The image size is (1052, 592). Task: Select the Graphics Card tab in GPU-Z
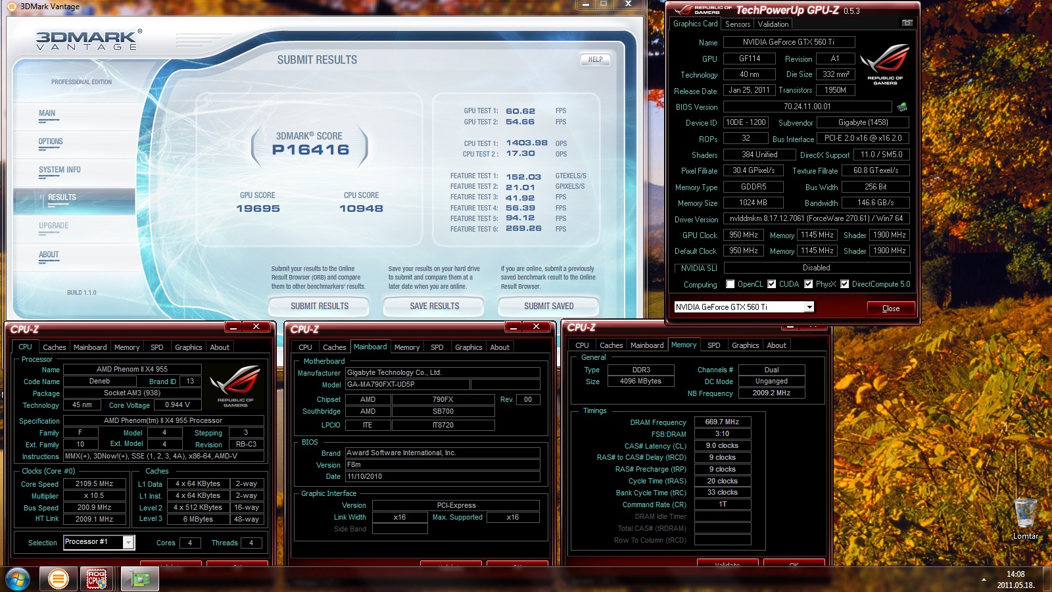pos(696,24)
